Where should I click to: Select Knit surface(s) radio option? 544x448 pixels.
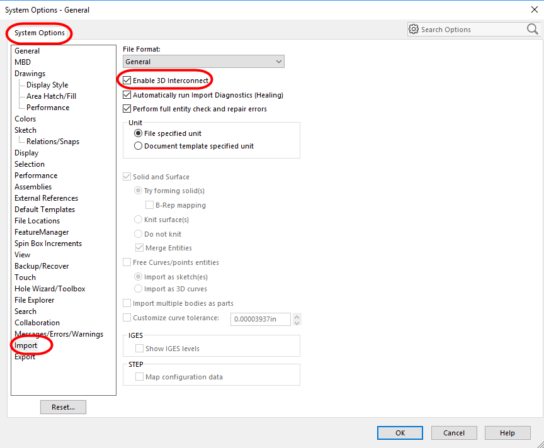click(138, 220)
